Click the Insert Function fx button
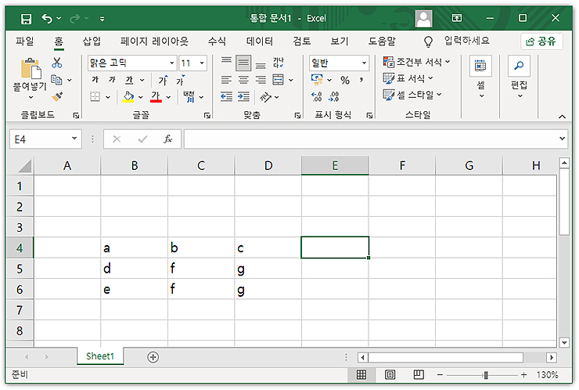This screenshot has height=390, width=579. pyautogui.click(x=167, y=139)
